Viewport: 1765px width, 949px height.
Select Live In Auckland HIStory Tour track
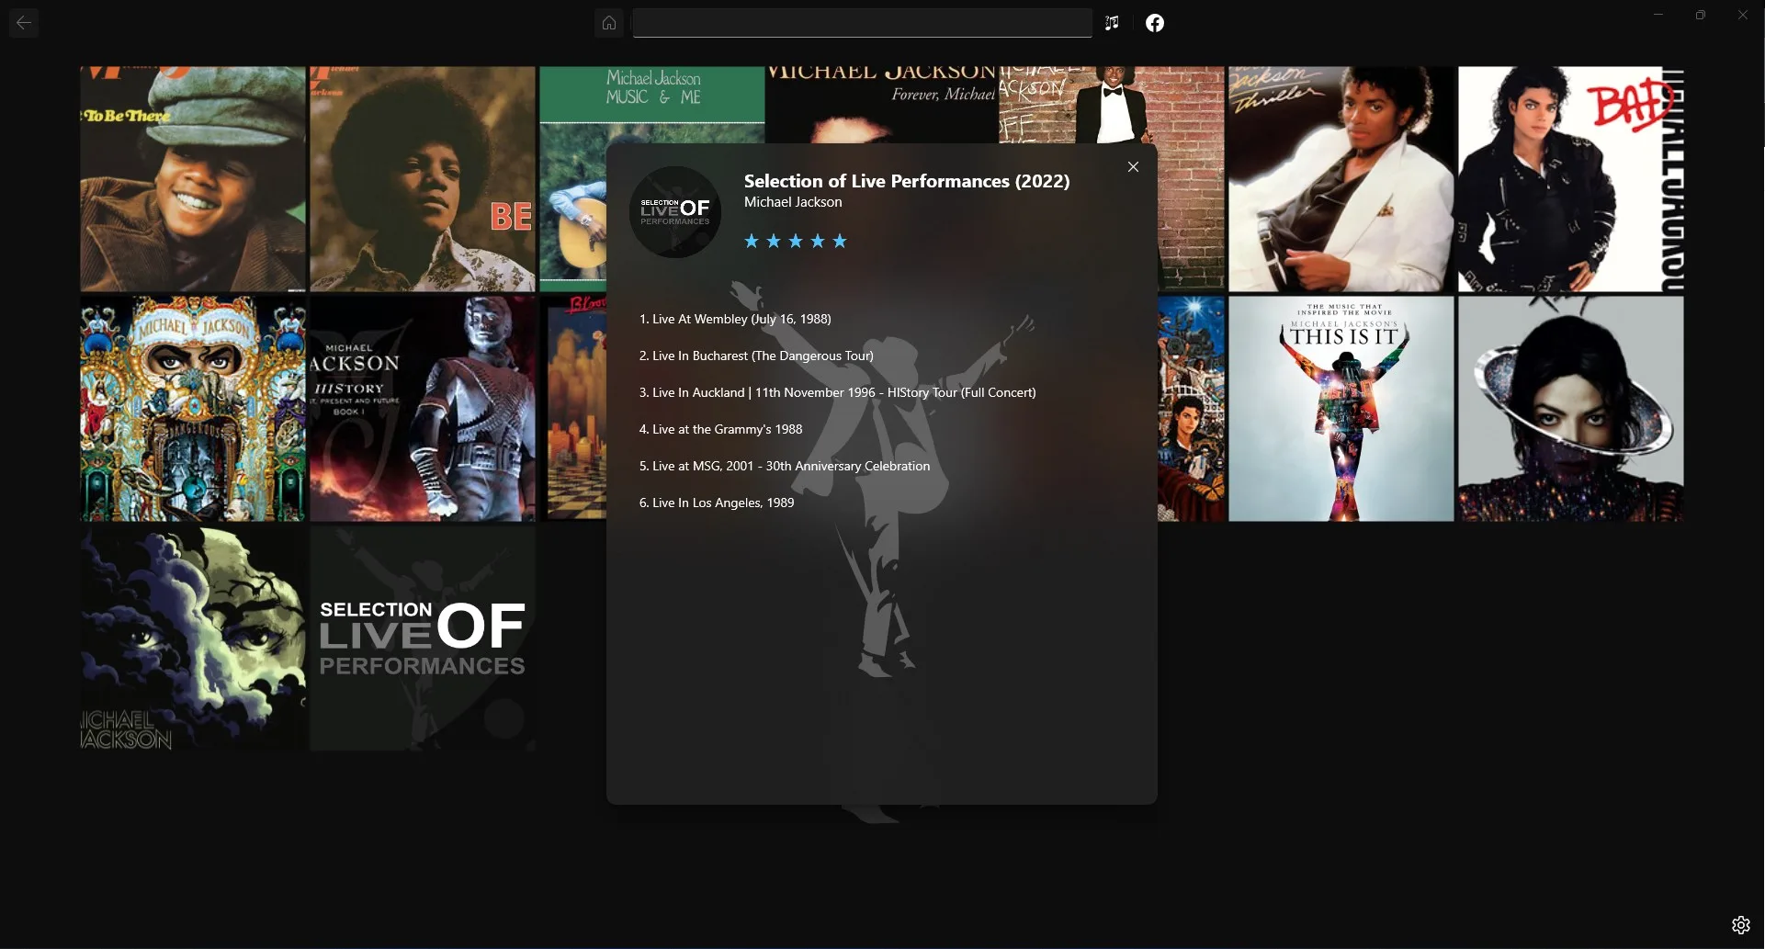click(837, 392)
